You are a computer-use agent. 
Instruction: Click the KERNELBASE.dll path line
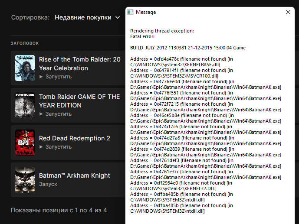coord(175,65)
